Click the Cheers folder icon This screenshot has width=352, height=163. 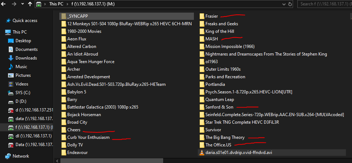(64, 130)
